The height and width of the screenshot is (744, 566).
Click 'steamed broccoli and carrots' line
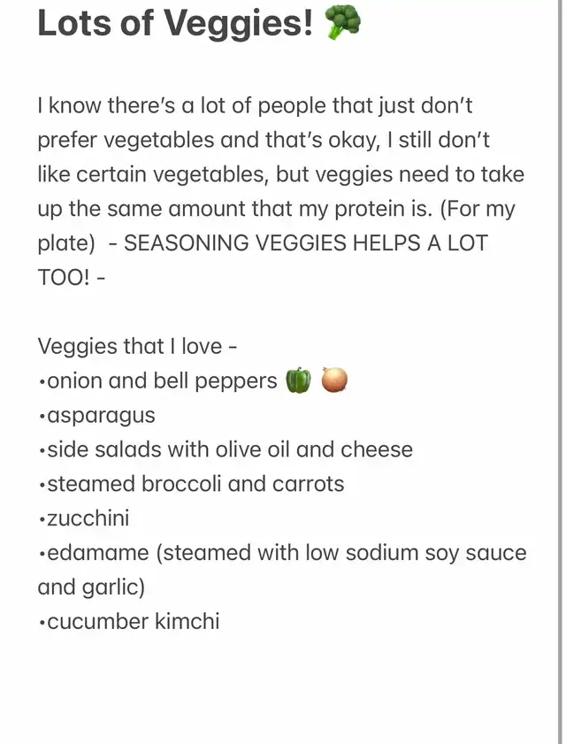tap(191, 484)
